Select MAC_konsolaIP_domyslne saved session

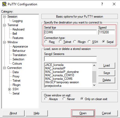(x=62, y=72)
